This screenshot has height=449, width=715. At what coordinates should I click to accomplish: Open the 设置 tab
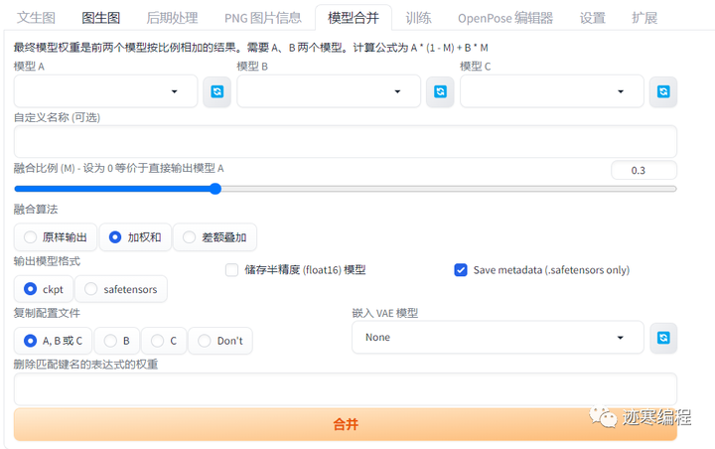pos(592,18)
